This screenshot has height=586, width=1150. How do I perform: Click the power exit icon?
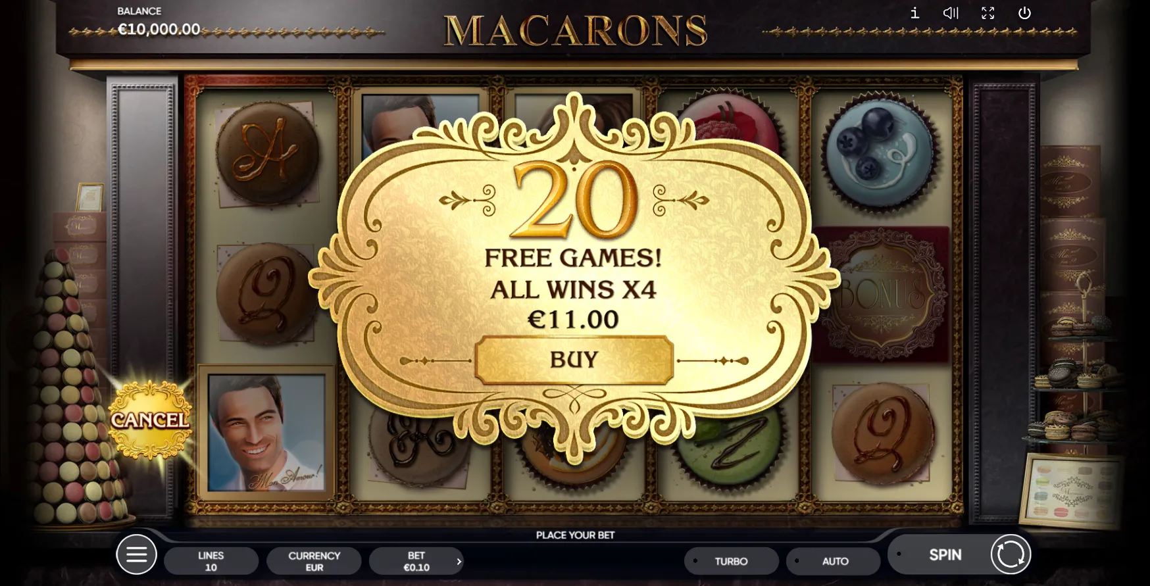(x=1024, y=13)
